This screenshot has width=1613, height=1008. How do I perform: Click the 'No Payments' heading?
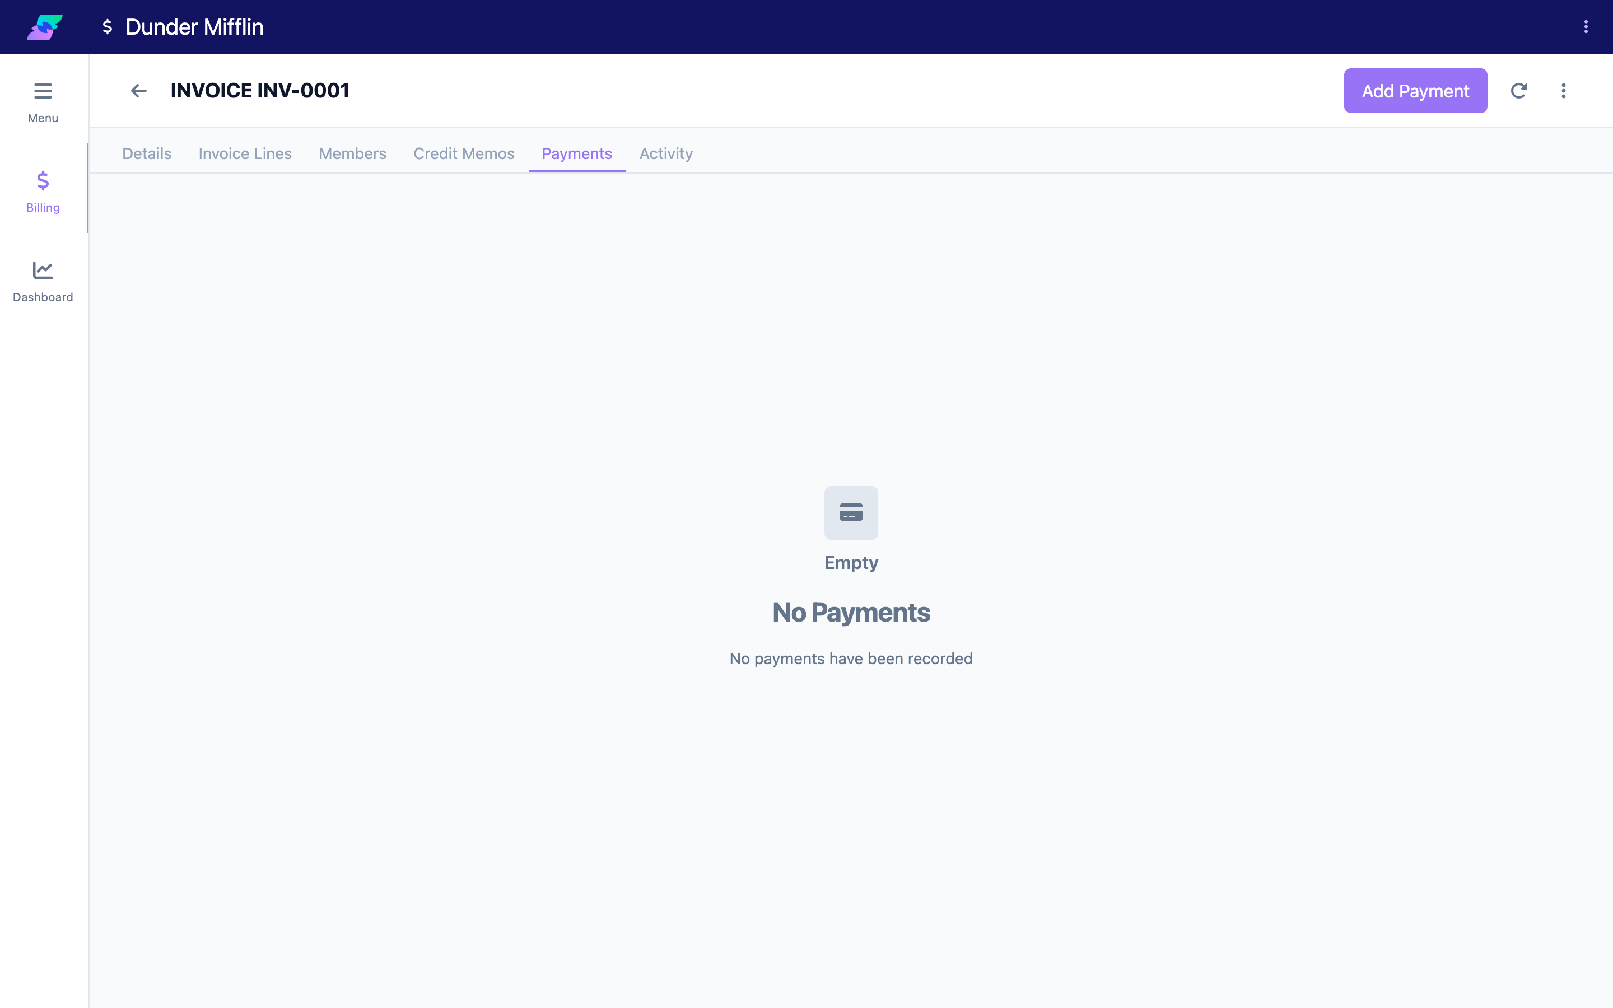tap(851, 612)
